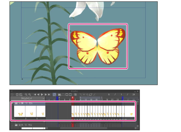
Task: Close the timeline palette
Action: (x=138, y=91)
